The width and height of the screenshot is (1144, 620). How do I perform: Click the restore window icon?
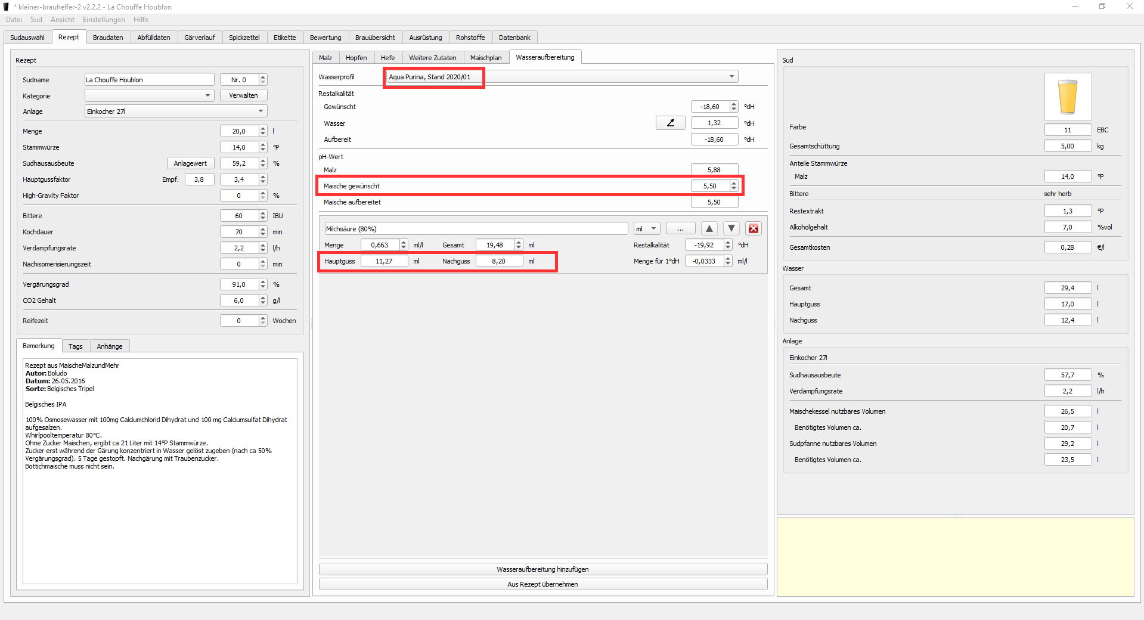pos(1102,7)
